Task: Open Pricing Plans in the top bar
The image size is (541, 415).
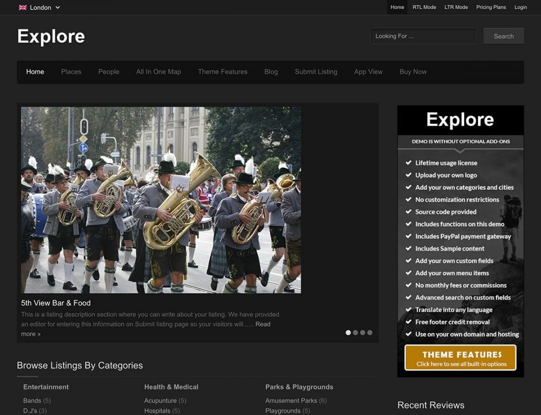Action: [491, 7]
